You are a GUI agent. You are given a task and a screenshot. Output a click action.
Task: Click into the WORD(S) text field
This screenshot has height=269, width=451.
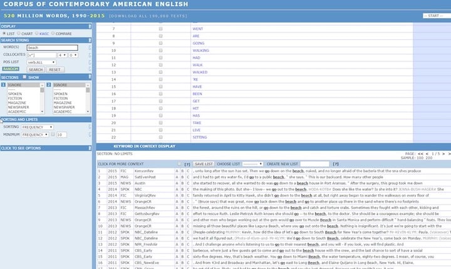point(52,48)
